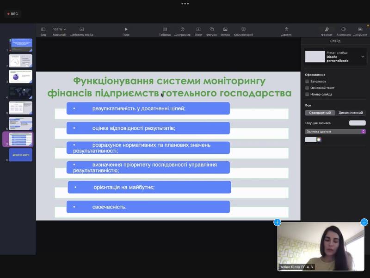Click the blue plus on the video tile
The height and width of the screenshot is (278, 370).
click(x=277, y=222)
